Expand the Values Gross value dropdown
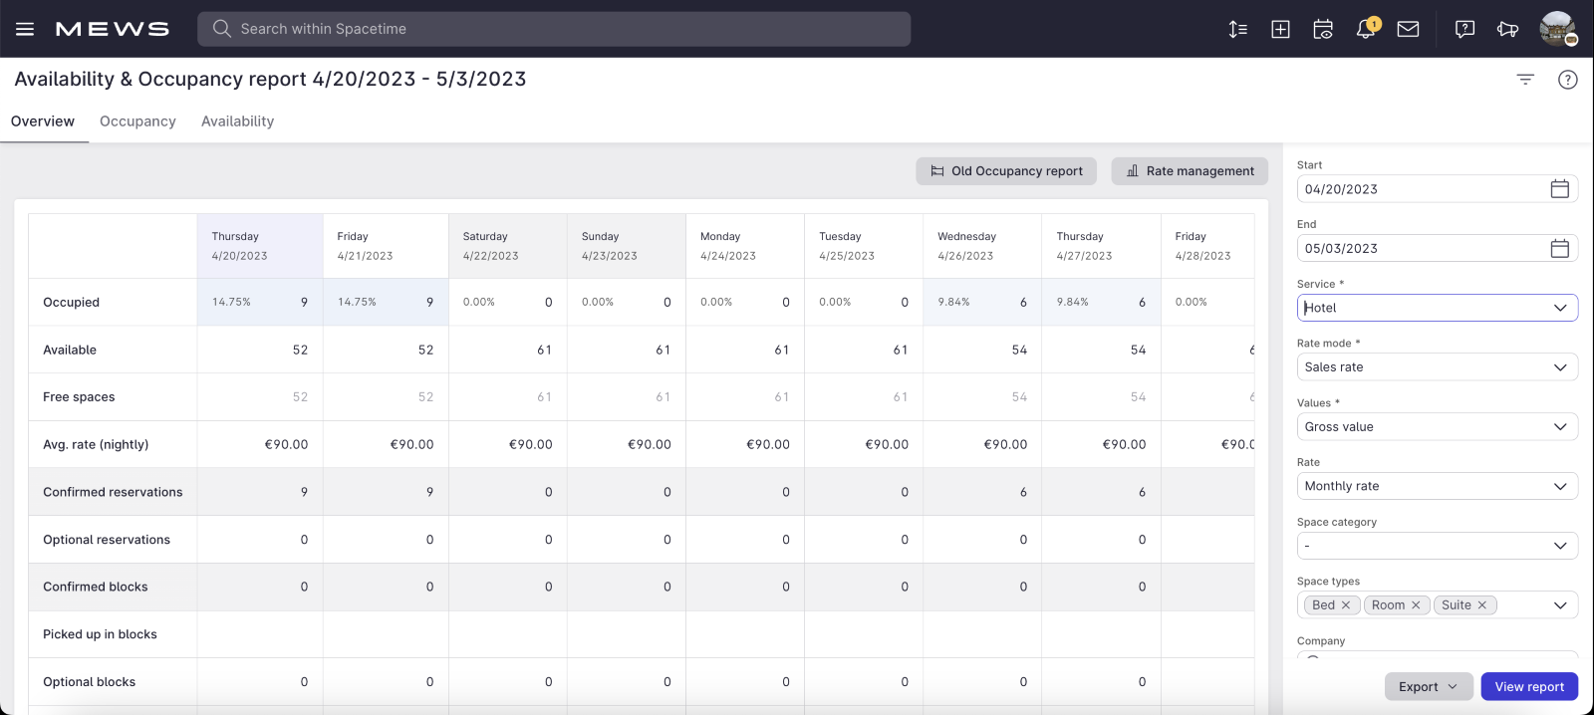This screenshot has width=1594, height=715. click(x=1437, y=427)
